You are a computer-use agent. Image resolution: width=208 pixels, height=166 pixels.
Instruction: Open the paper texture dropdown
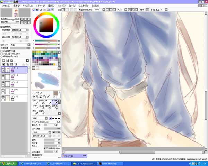(x=20, y=30)
